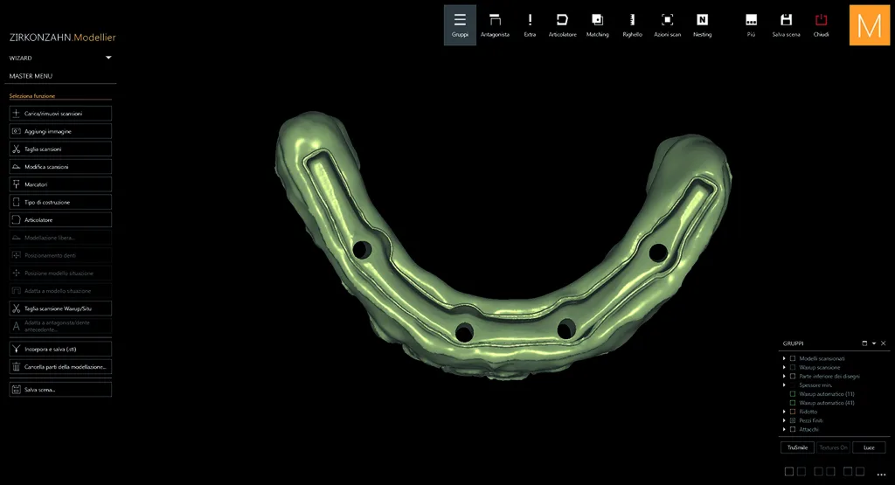Activate the Righello ruler tool

click(632, 25)
